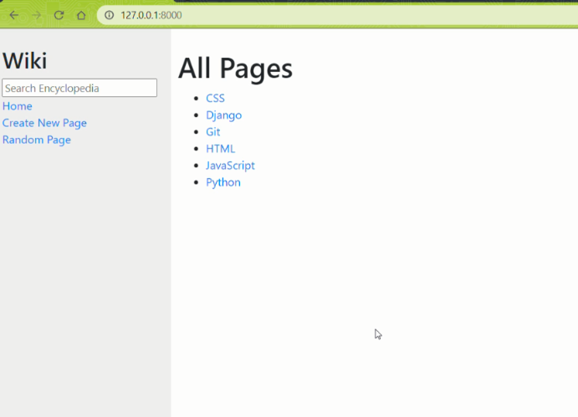Focus the address bar showing 127.0.0.1:8000
578x417 pixels.
[339, 15]
